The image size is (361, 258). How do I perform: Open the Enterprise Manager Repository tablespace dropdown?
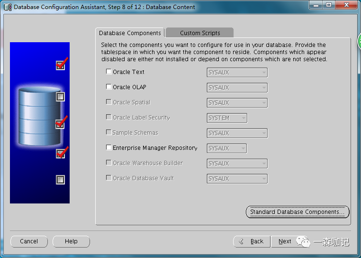coord(227,148)
